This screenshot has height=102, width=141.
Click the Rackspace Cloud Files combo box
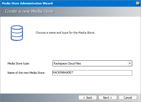92,63
